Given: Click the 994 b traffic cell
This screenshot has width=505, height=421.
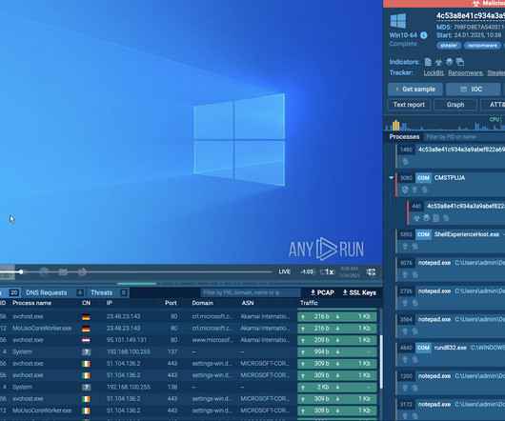Looking at the screenshot, I should point(337,352).
